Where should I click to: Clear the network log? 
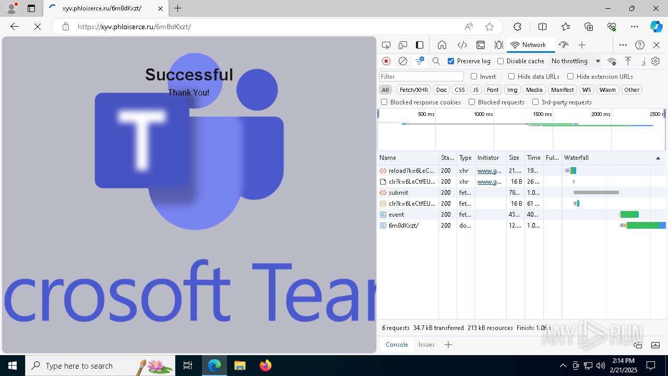(403, 61)
